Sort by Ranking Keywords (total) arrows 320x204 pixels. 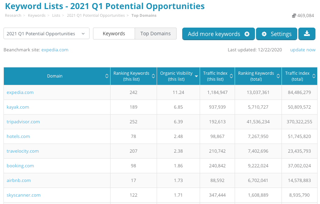point(278,76)
